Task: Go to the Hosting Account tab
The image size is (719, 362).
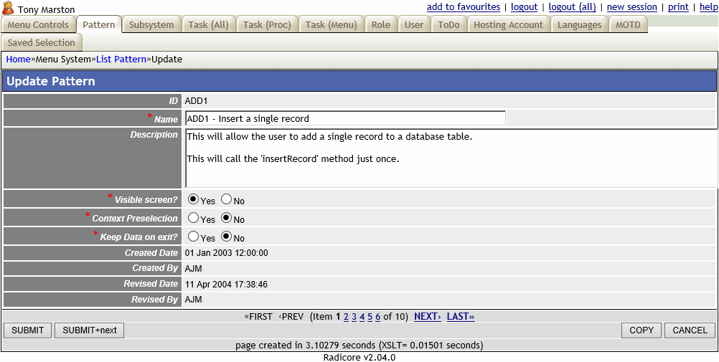Action: point(508,25)
